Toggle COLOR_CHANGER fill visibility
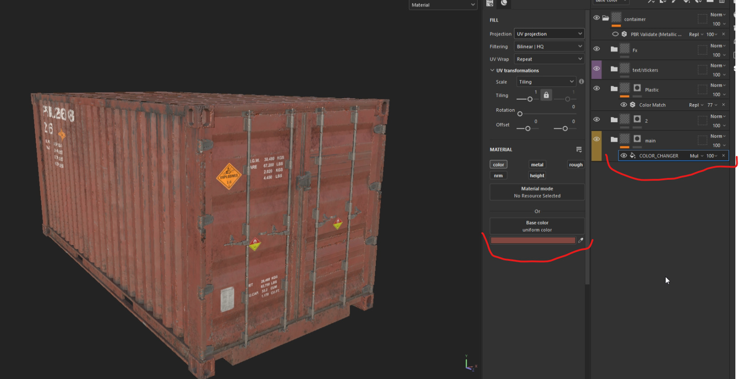This screenshot has width=739, height=379. click(x=624, y=155)
